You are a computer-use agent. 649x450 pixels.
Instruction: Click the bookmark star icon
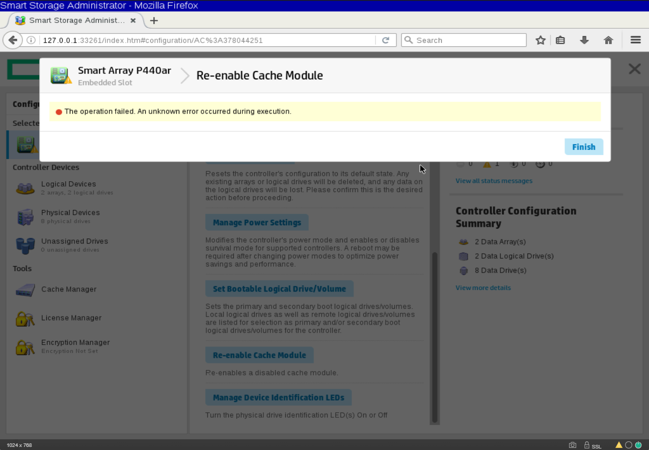tap(540, 40)
